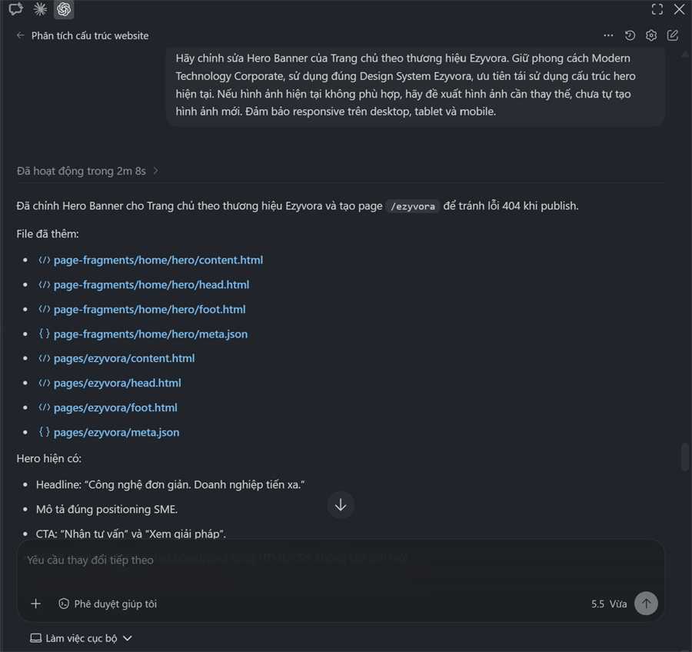The height and width of the screenshot is (652, 692).
Task: Open 'Làm việc cục bộ' dropdown
Action: tap(81, 638)
